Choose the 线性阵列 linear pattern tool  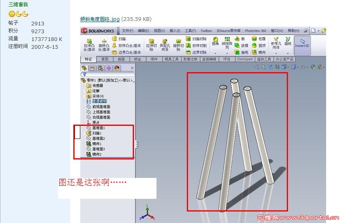tap(227, 43)
